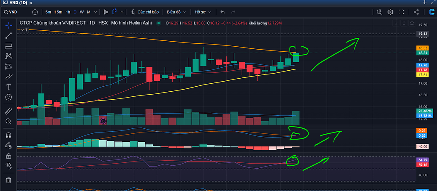The image size is (437, 191).
Task: Select the ruler measure tool
Action: point(8,111)
